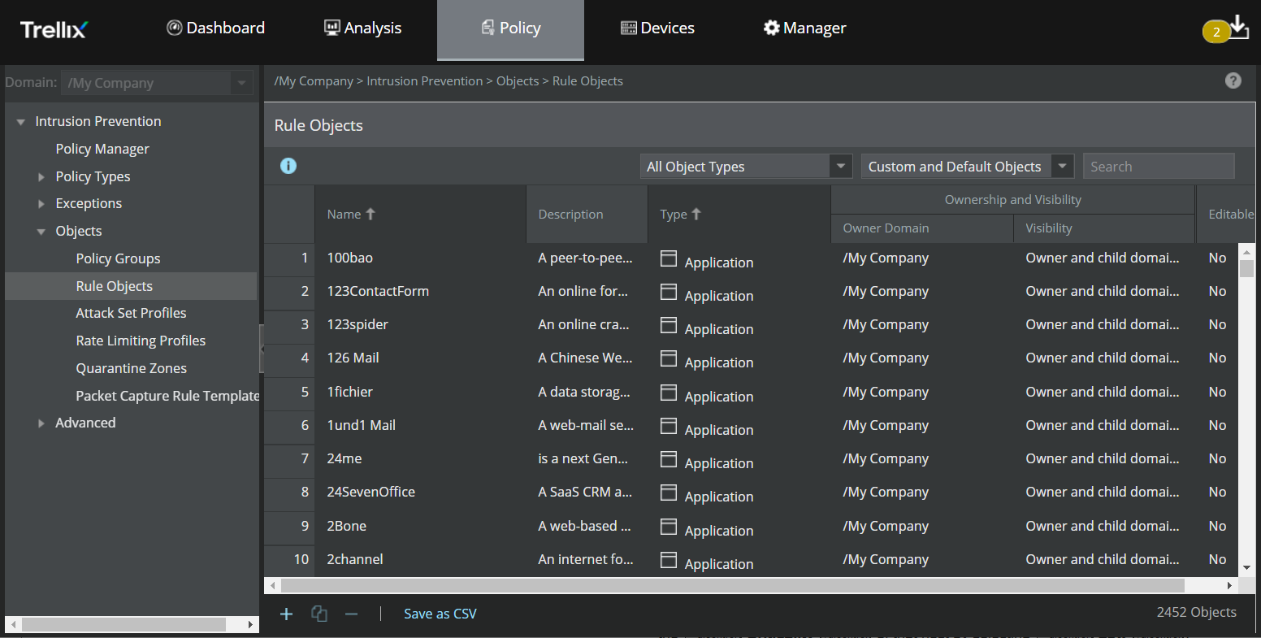Add a new rule object with plus icon
Screen dimensions: 1261x638
pyautogui.click(x=286, y=614)
